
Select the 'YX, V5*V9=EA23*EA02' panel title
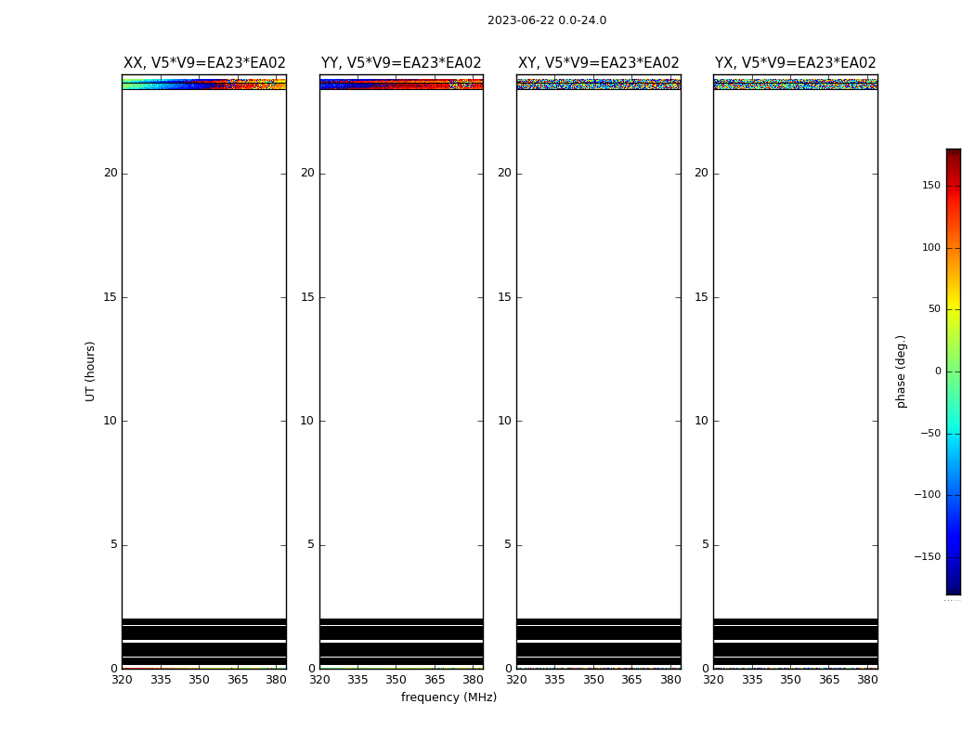click(x=795, y=63)
